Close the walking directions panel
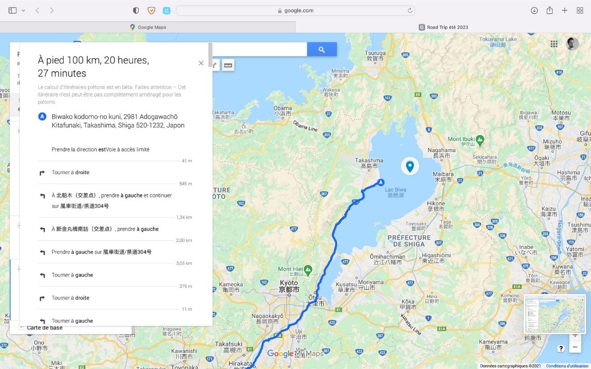 pos(201,63)
